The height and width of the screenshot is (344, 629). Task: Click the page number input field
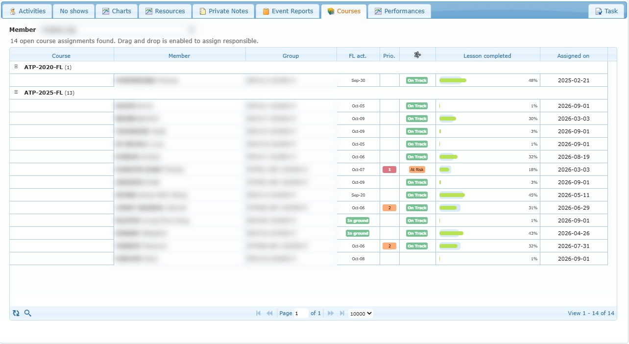point(301,314)
